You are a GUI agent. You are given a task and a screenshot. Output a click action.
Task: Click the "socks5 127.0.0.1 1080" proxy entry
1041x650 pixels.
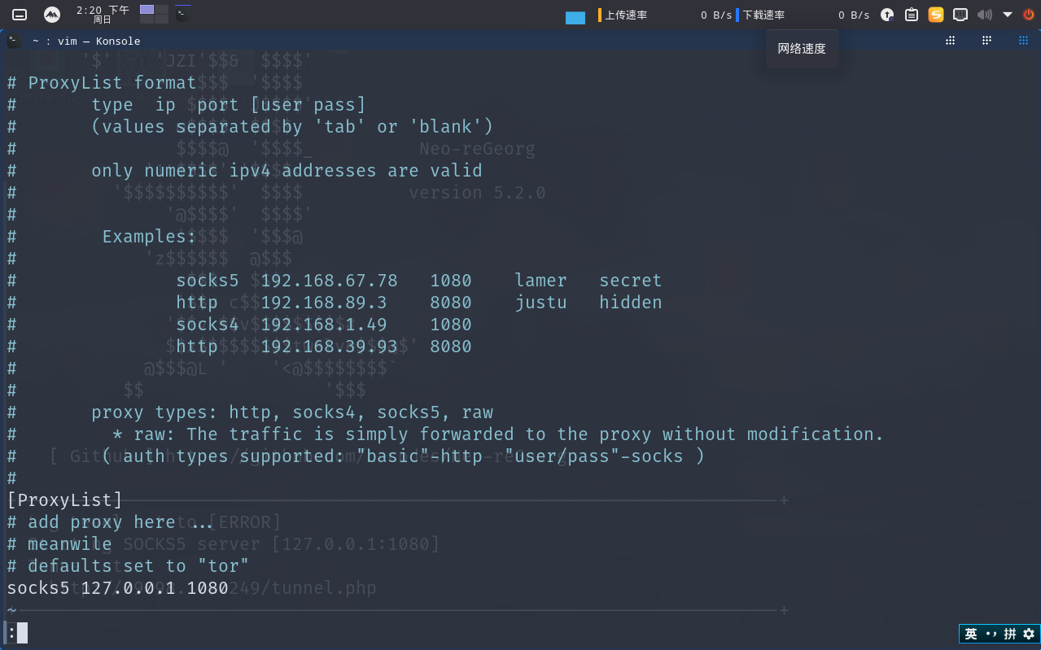tap(118, 588)
